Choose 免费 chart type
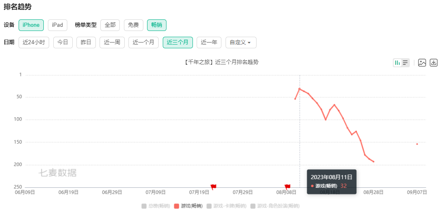442x220 pixels. pos(133,25)
